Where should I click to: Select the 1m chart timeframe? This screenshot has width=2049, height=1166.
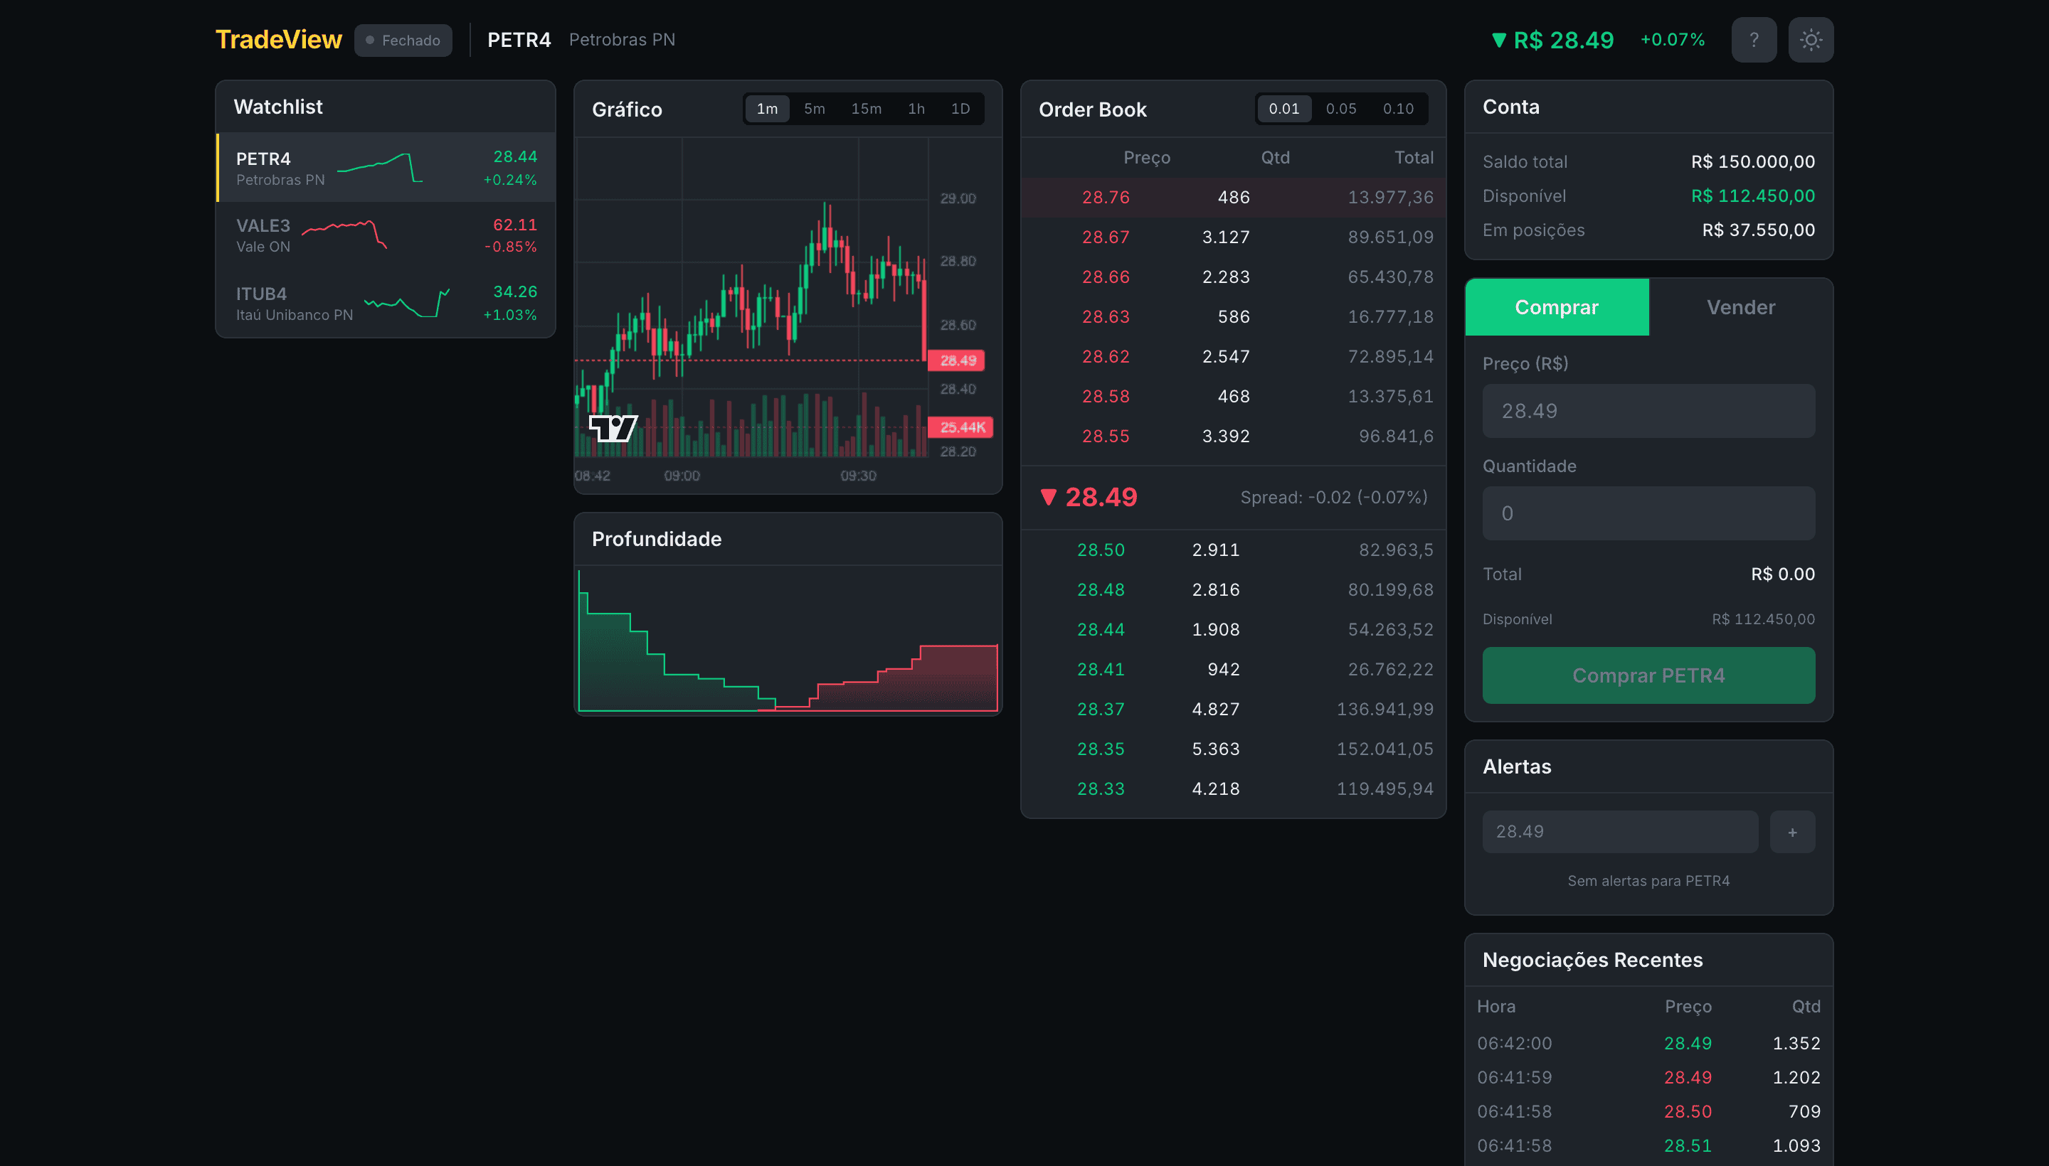[x=767, y=109]
